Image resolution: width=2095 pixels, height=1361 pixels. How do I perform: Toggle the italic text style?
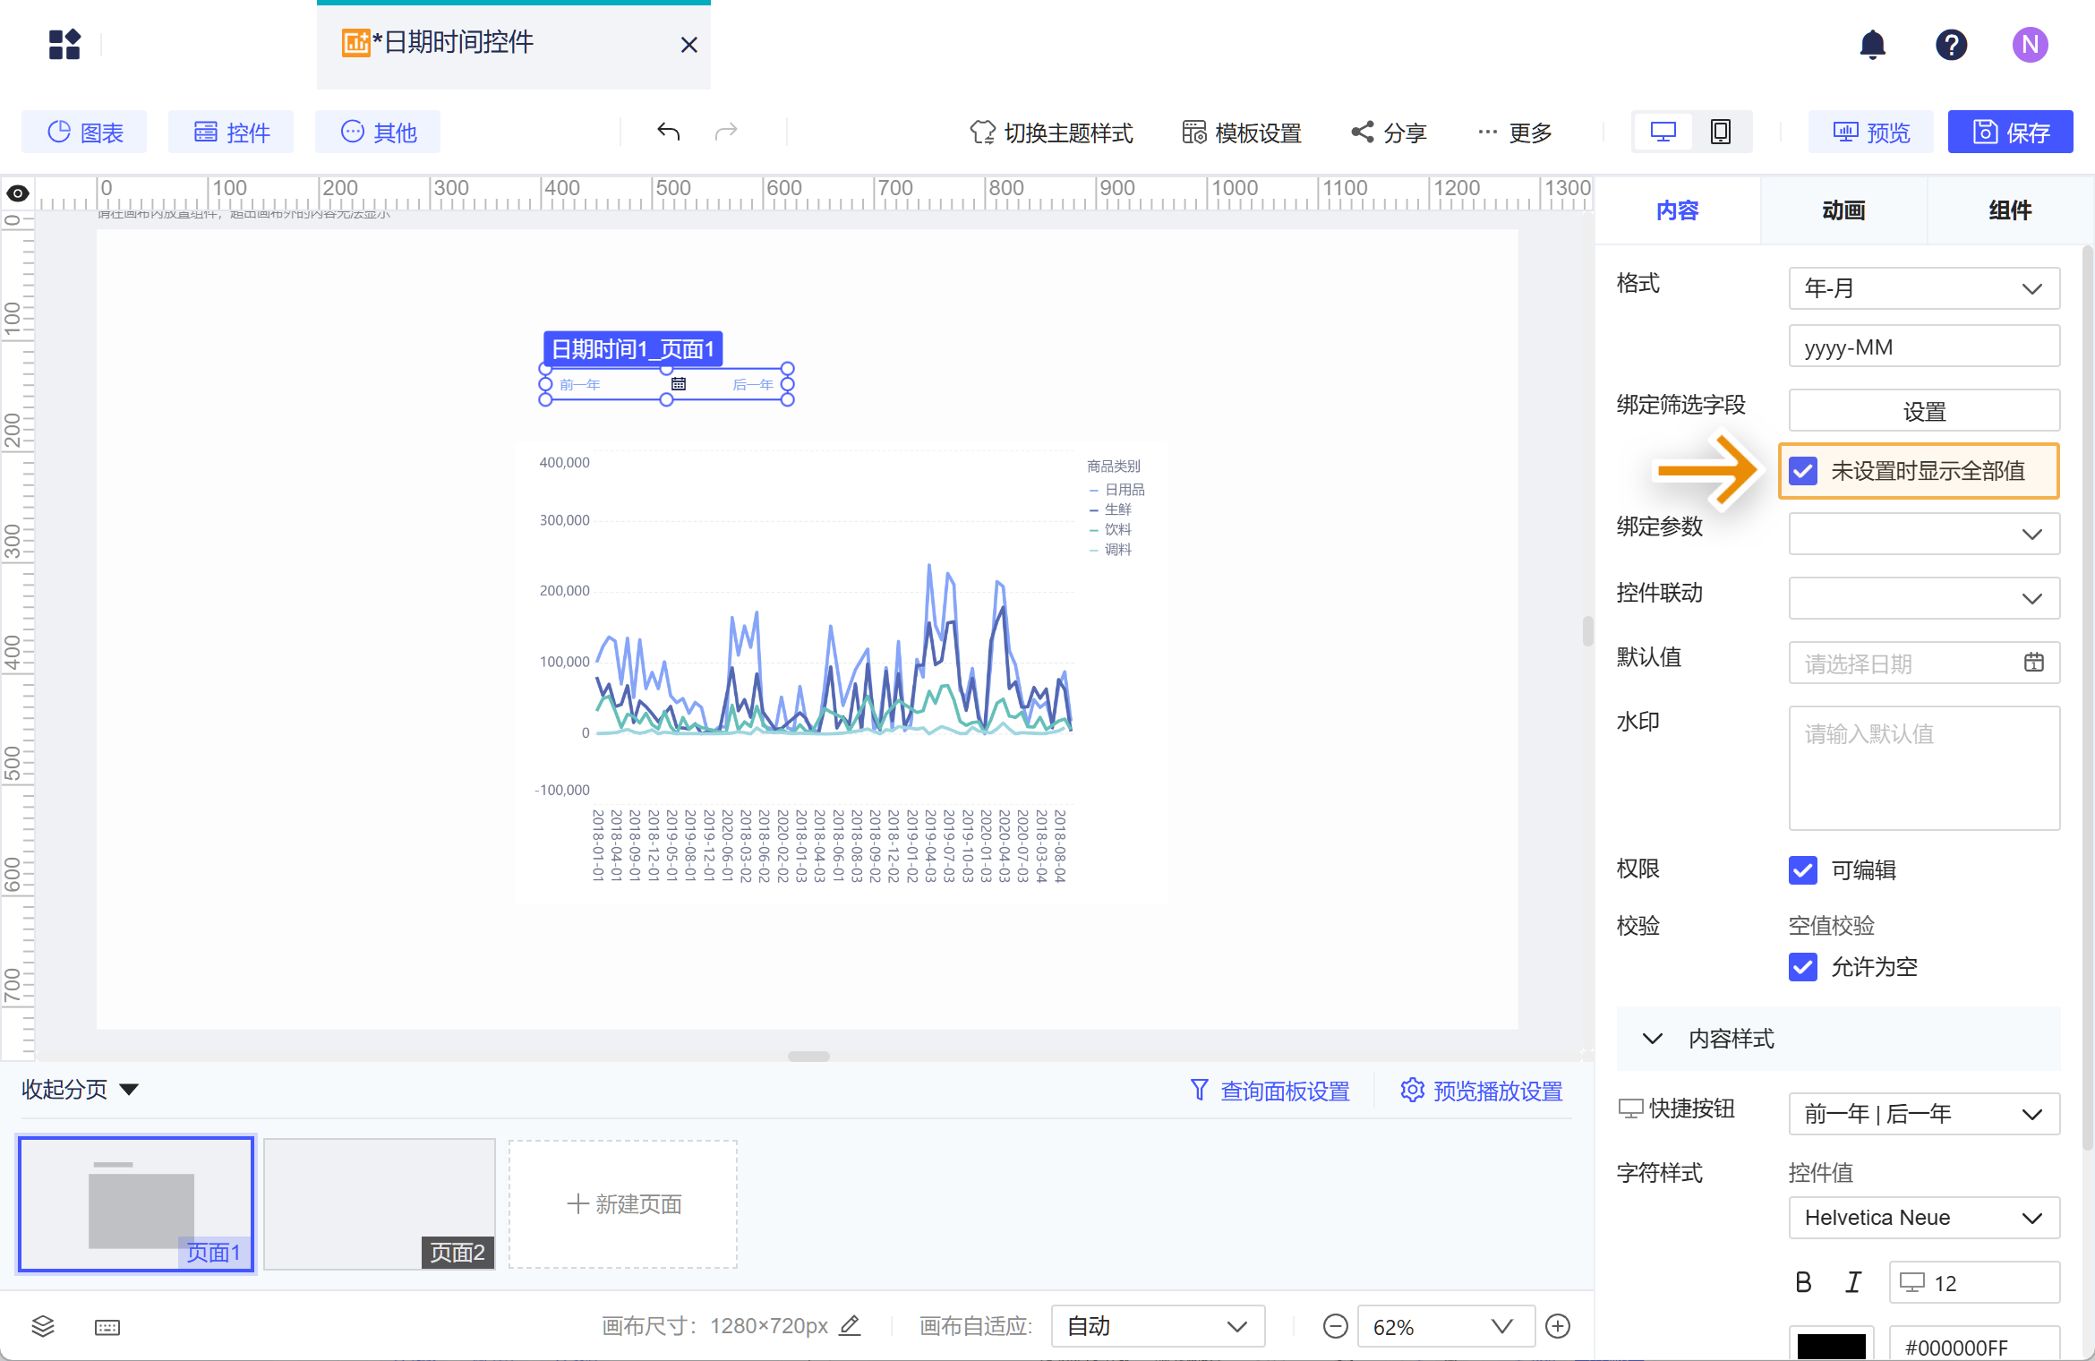(x=1853, y=1282)
